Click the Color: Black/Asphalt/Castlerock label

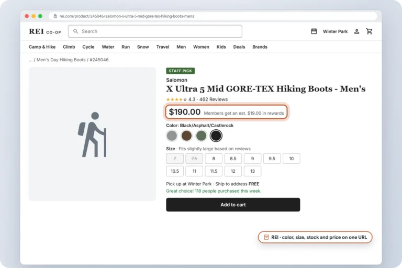pos(200,126)
